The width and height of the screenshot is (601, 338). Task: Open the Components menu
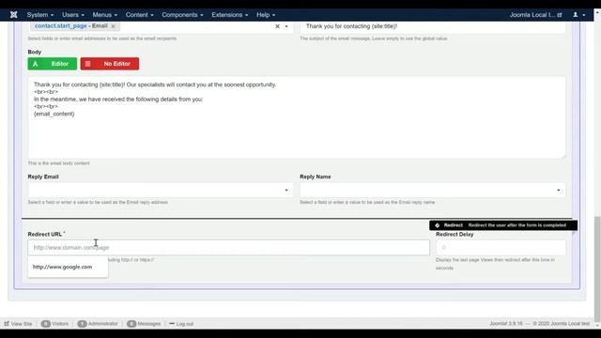point(182,15)
